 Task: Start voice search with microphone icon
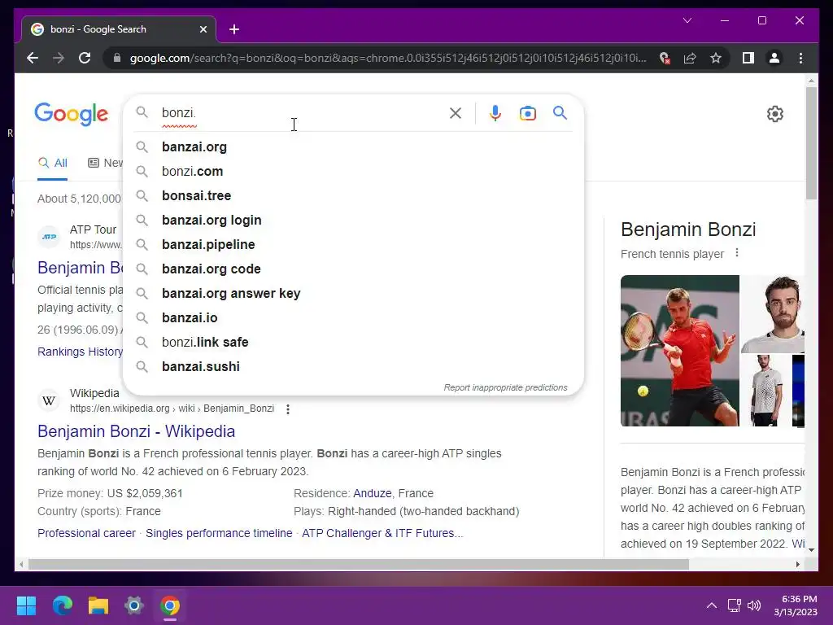click(495, 112)
